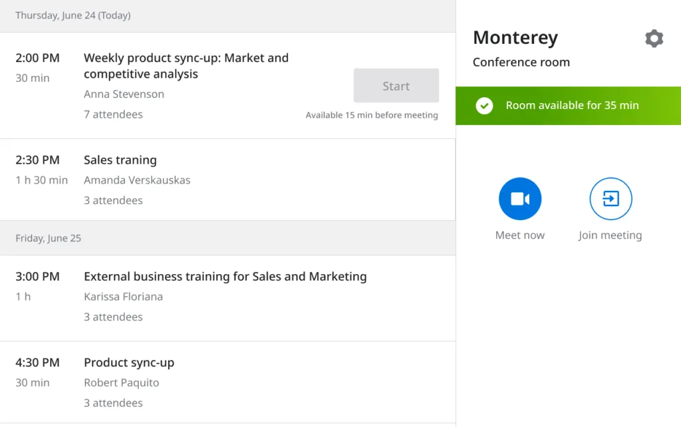Click organizer name Amanda Verskauskas
The image size is (681, 427).
(137, 180)
